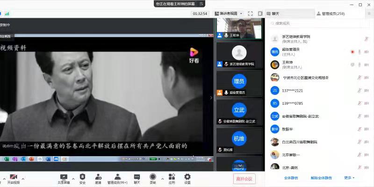Viewport: 374px width, 187px height.
Task: Toggle microphone for 137****2121 participant
Action: click(x=359, y=90)
